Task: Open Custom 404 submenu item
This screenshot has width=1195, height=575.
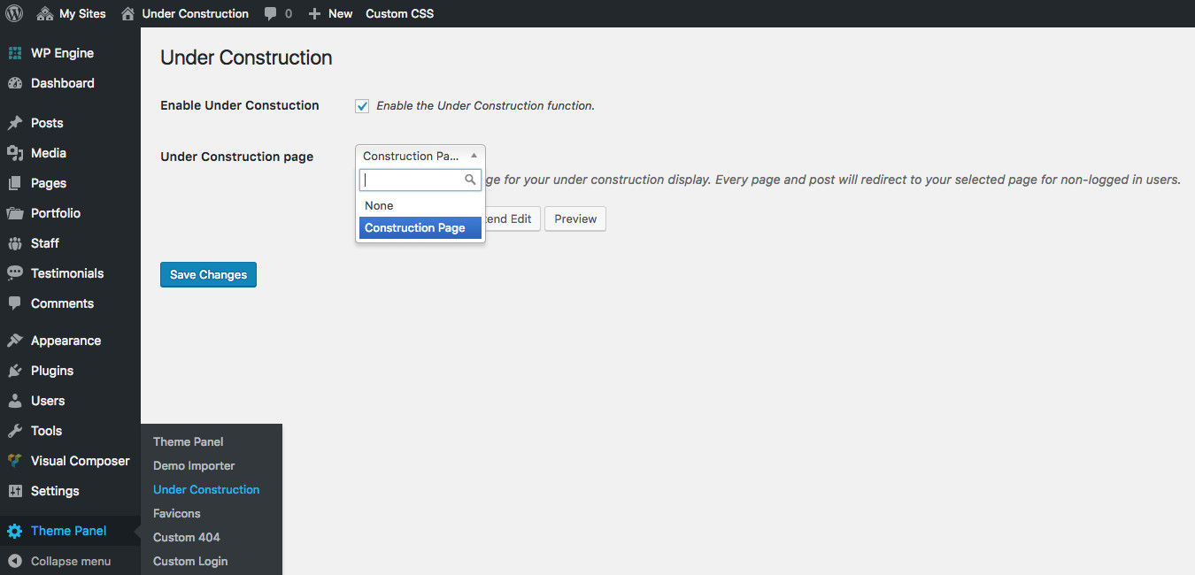Action: click(x=187, y=537)
